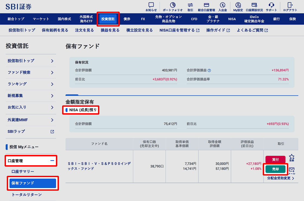The height and width of the screenshot is (201, 304).
Task: Open NISA in main navigation
Action: tap(232, 19)
